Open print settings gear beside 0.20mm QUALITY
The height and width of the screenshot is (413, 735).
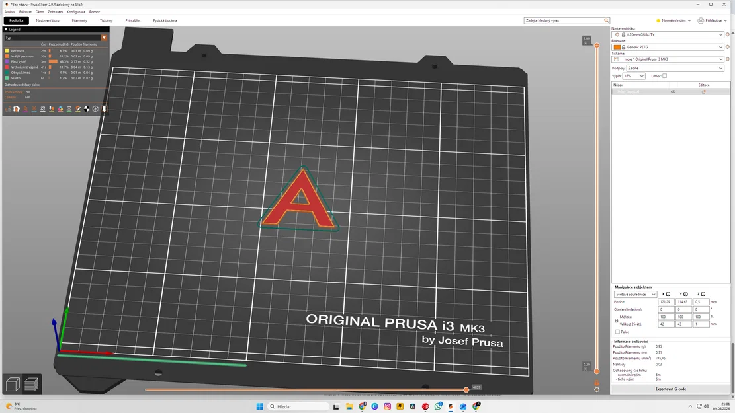(x=728, y=34)
